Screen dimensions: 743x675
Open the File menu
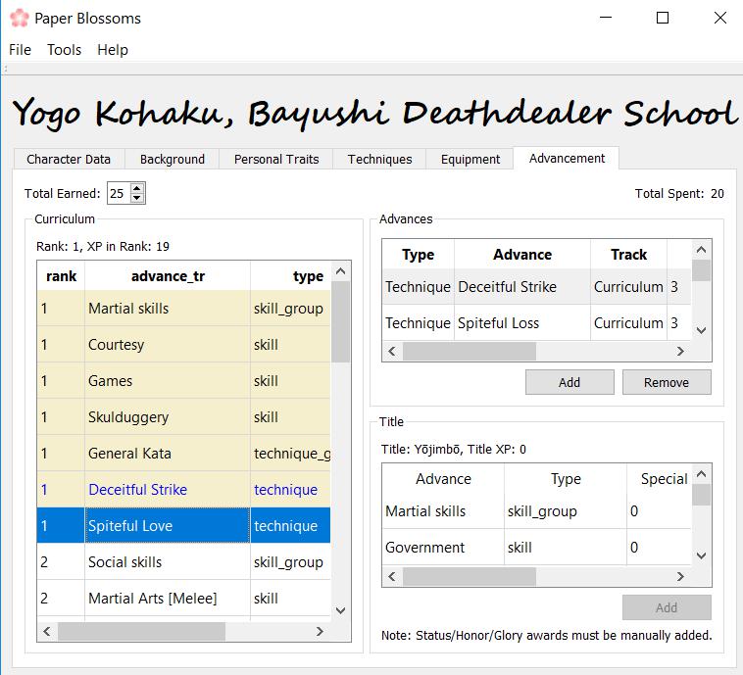[20, 50]
